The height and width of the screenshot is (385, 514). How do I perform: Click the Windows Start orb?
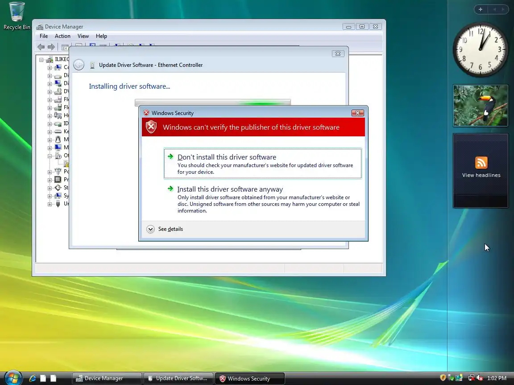coord(13,378)
